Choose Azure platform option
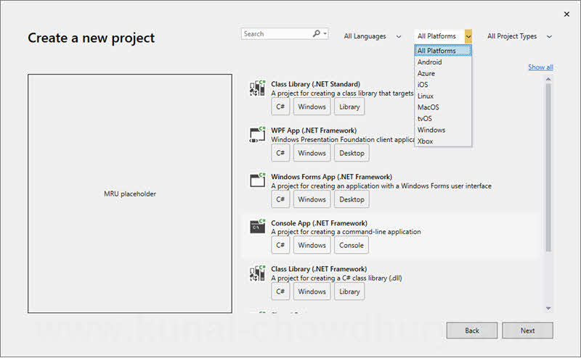Viewport: 581px width, 358px height. point(443,73)
